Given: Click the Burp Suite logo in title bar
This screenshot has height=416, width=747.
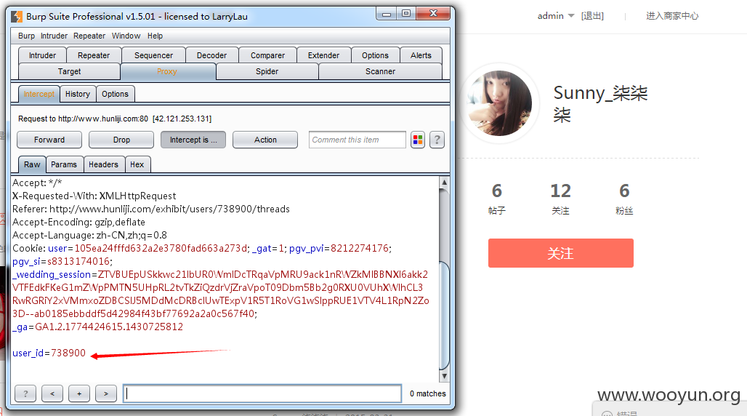Looking at the screenshot, I should 17,17.
